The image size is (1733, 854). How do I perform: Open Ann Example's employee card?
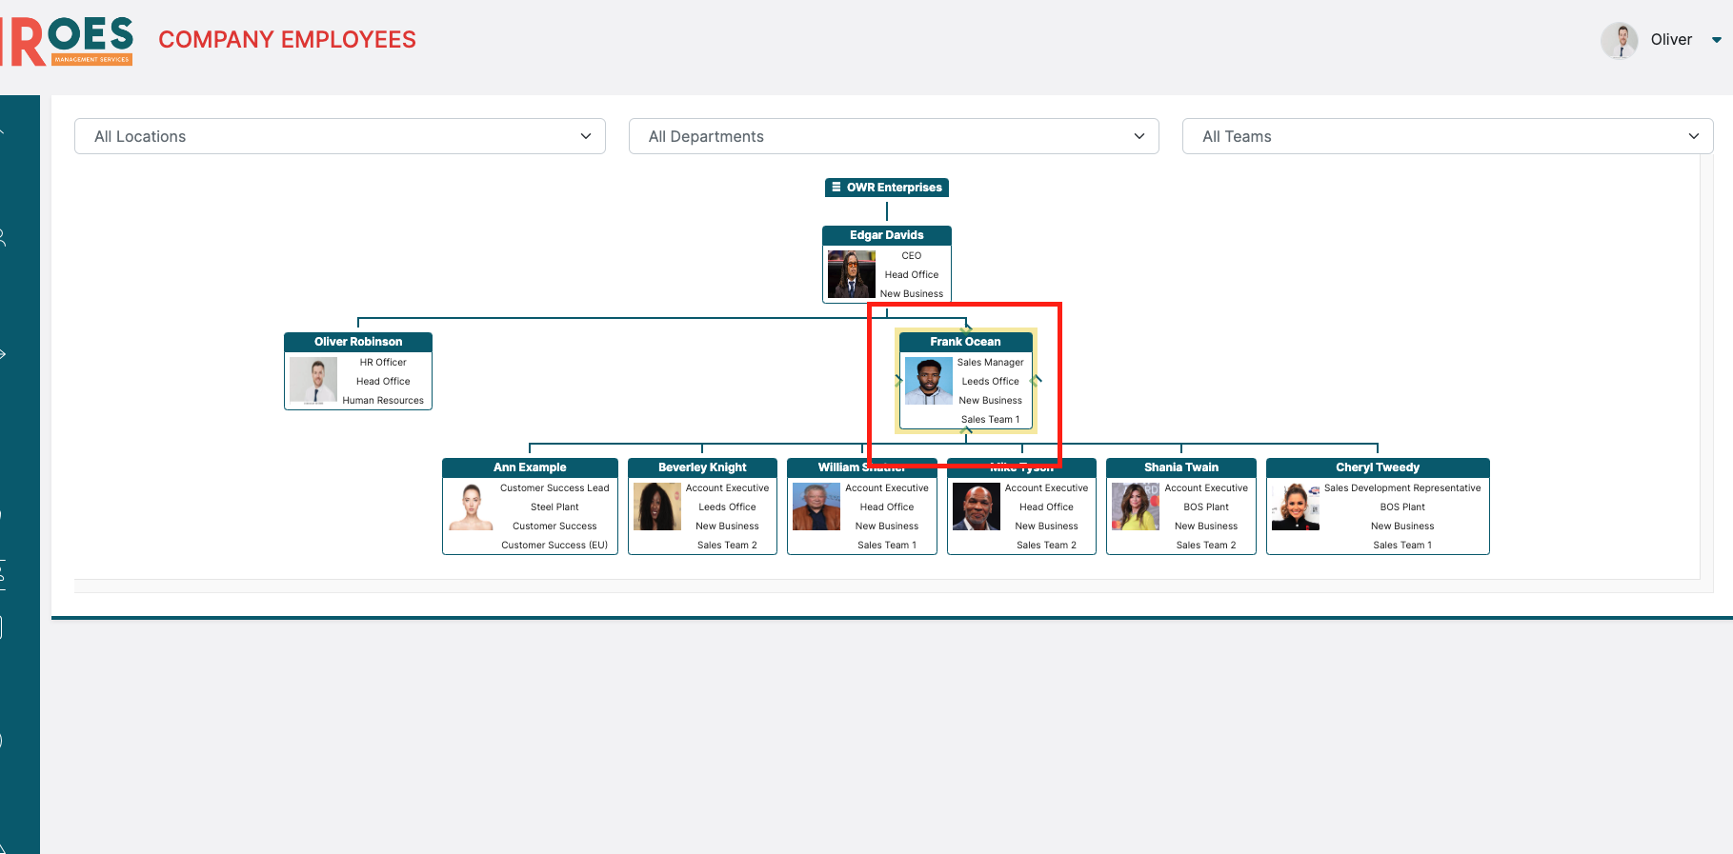click(x=530, y=467)
